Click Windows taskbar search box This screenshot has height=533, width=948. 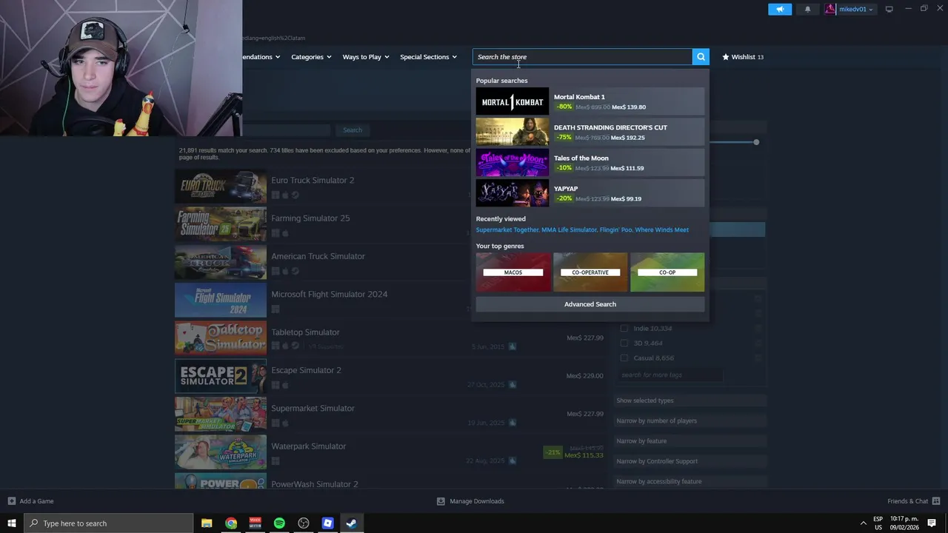[x=108, y=523]
